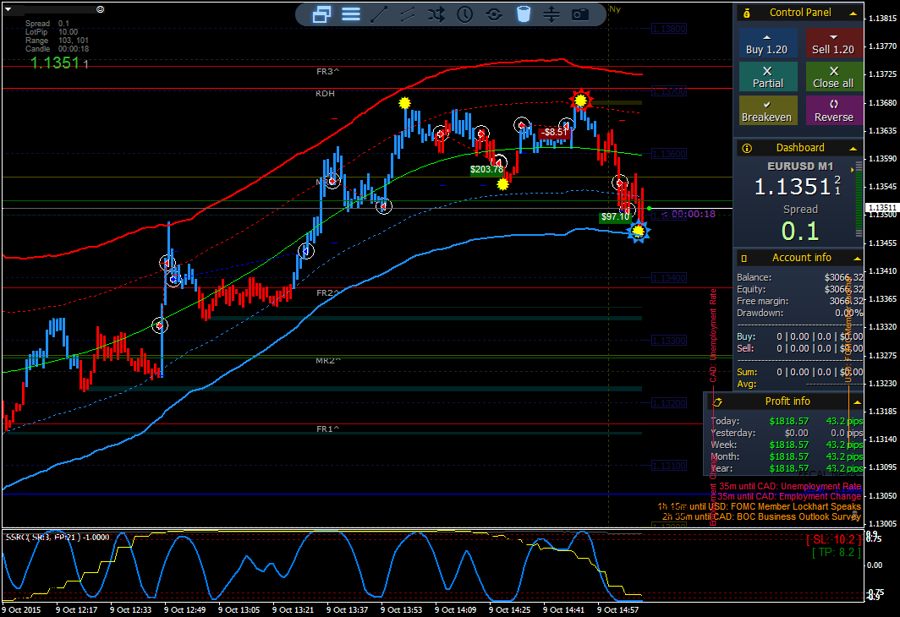Click the icon beside Account info header
The image size is (900, 617).
(x=744, y=259)
